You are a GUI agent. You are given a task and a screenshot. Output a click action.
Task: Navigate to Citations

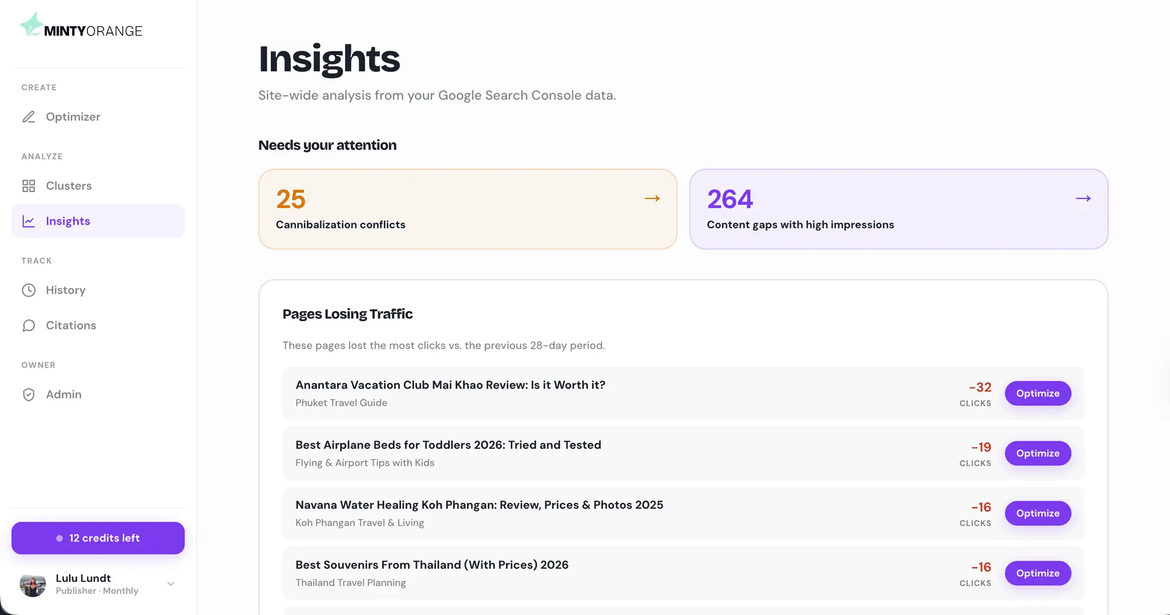click(x=98, y=326)
